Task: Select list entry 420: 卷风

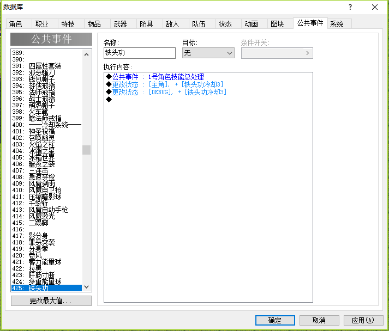Action: tap(46, 255)
